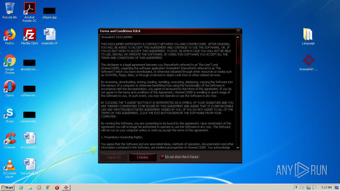Click the I Agree button
This screenshot has width=340, height=191.
coord(113,157)
